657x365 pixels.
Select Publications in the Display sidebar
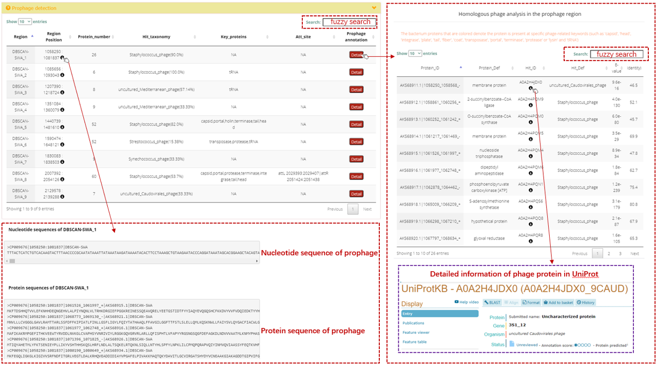413,323
